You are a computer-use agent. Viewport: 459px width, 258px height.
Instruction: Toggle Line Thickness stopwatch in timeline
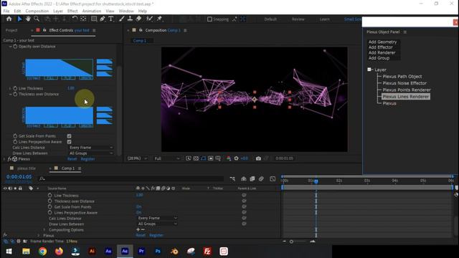point(49,195)
